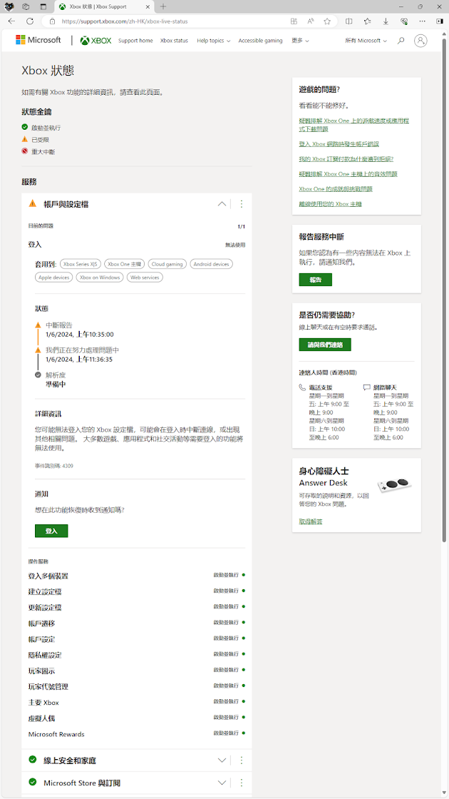Add page to favorites star icon
449x799 pixels.
click(327, 21)
